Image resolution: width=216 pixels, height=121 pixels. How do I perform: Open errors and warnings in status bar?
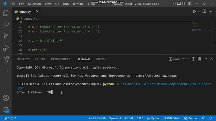pyautogui.click(x=10, y=118)
